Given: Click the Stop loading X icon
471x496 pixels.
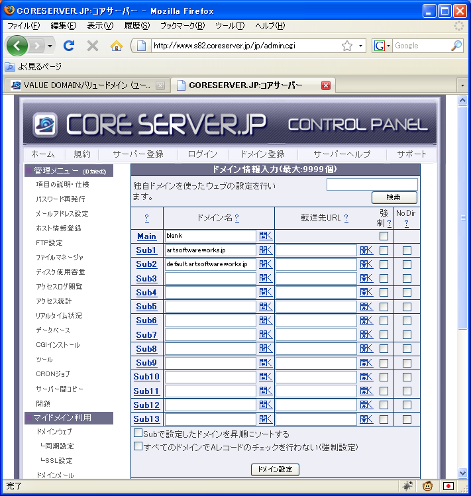Looking at the screenshot, I should [x=93, y=46].
